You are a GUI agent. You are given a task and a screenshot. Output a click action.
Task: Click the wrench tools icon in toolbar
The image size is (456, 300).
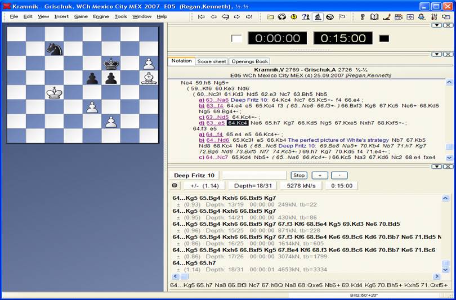coord(433,17)
